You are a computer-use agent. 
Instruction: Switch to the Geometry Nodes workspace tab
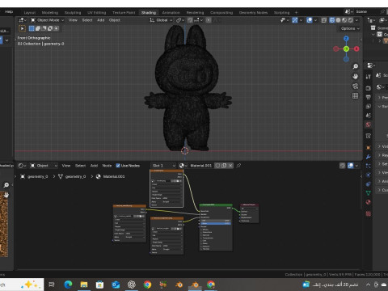[x=253, y=12]
